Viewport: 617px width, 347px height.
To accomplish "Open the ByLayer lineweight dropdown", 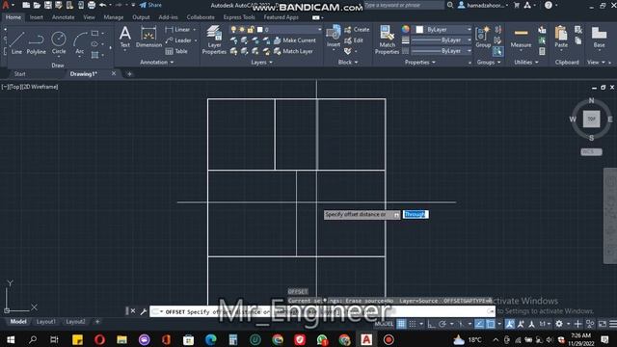I will [x=442, y=40].
